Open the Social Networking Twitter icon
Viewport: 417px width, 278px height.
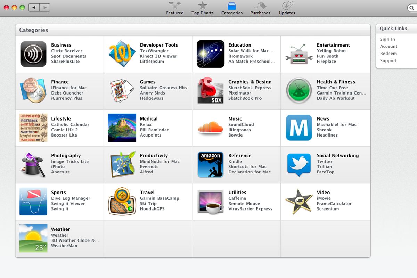[299, 164]
